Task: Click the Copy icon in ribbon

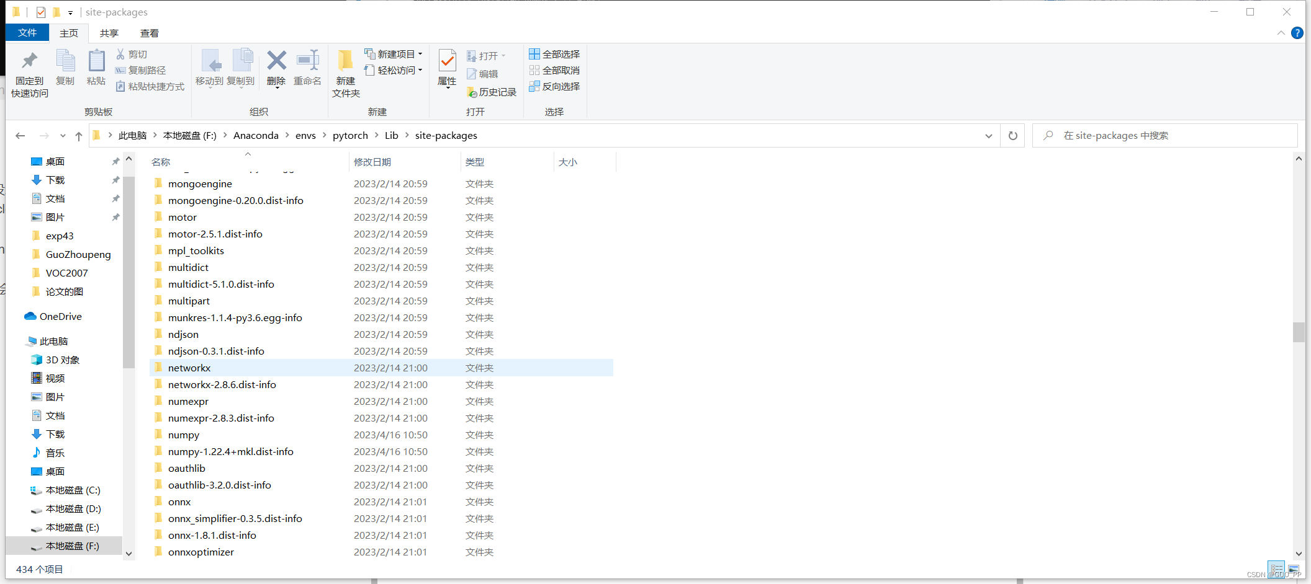Action: (x=65, y=61)
